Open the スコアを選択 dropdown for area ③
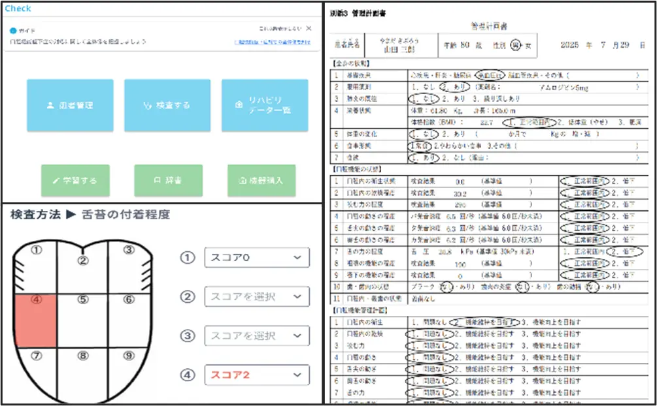The height and width of the screenshot is (406, 657). (x=257, y=336)
